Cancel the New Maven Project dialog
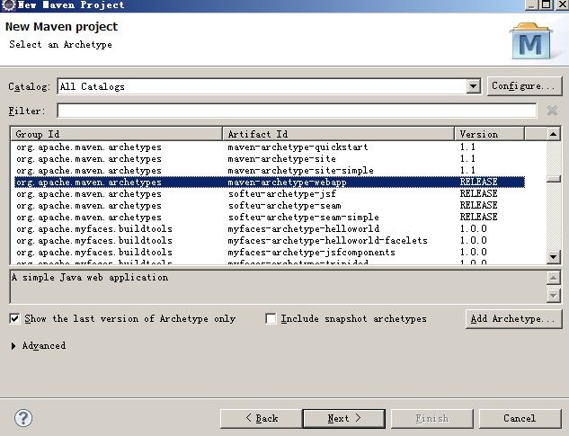The height and width of the screenshot is (436, 569). click(520, 419)
